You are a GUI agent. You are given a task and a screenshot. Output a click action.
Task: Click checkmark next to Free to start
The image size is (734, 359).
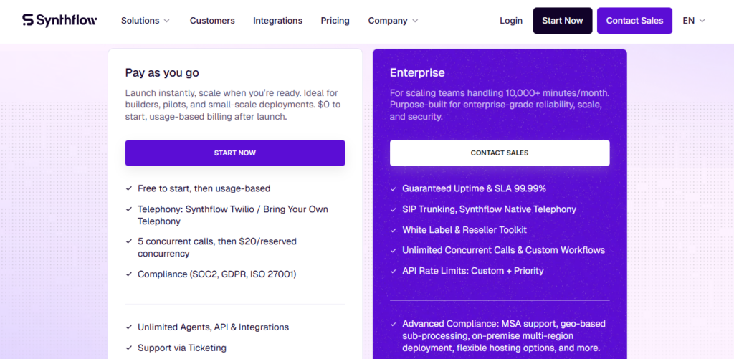[x=129, y=188]
